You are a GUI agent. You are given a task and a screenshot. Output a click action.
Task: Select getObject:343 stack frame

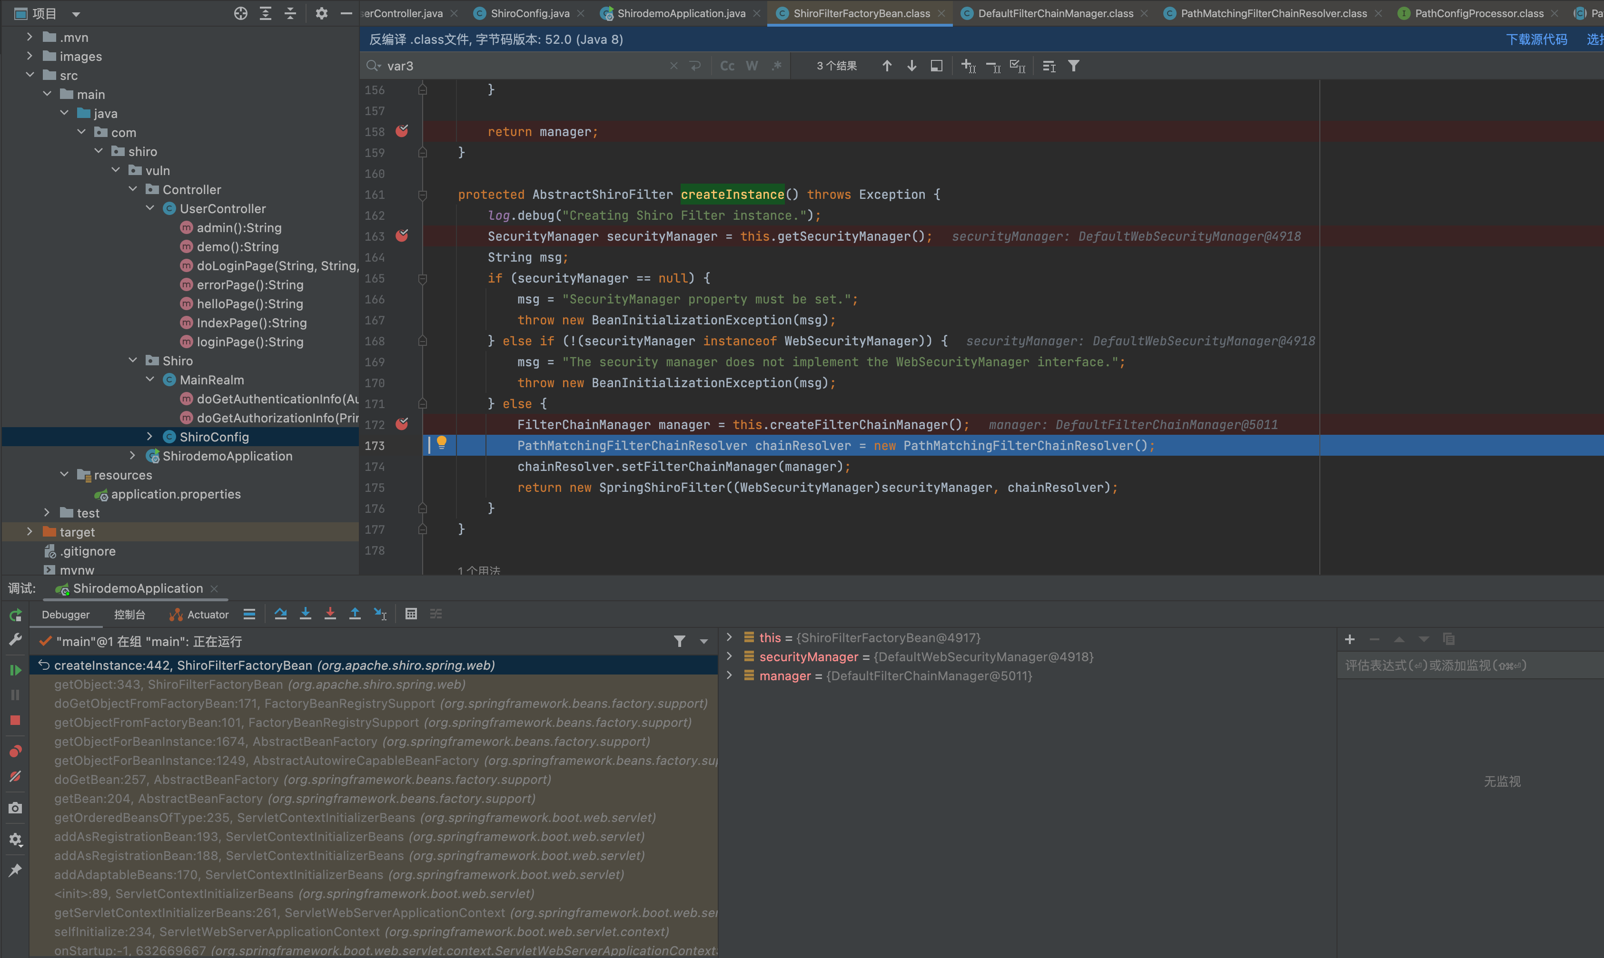(373, 684)
